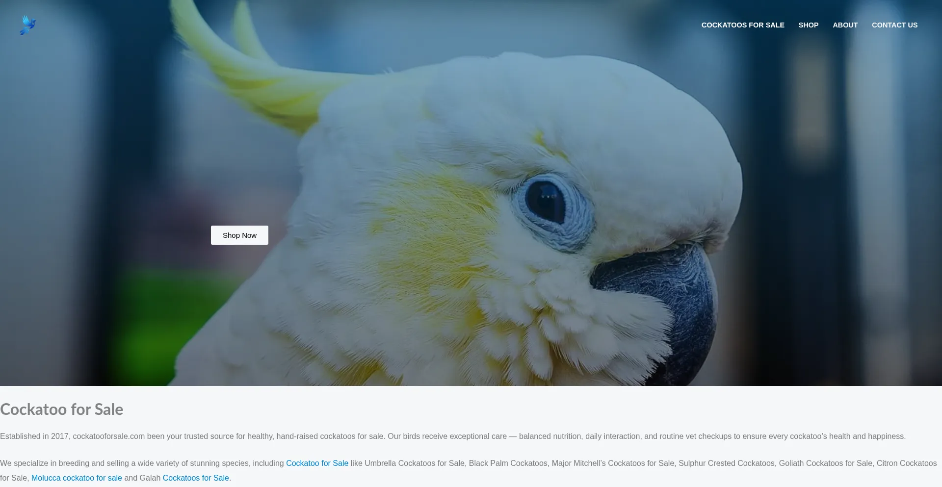The image size is (942, 487).
Task: Follow the blue Cockatoo for Sale link
Action: [317, 463]
